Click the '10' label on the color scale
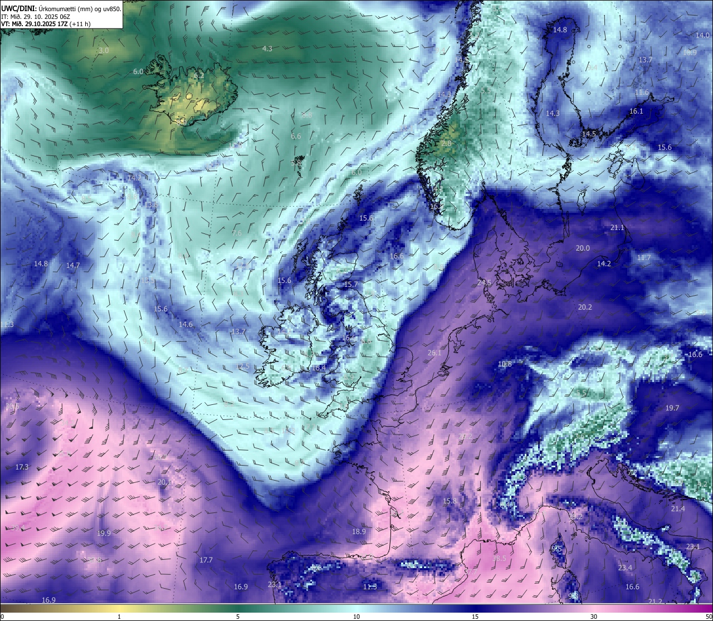The height and width of the screenshot is (621, 713). 356,617
